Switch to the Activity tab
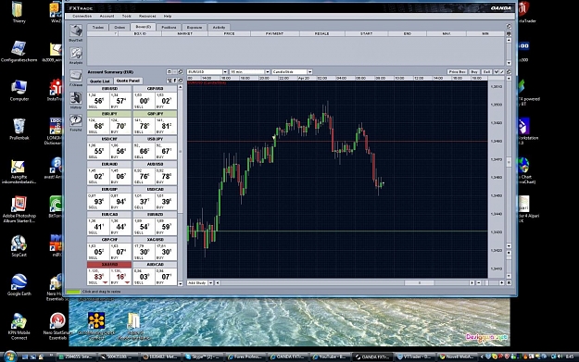 [219, 27]
